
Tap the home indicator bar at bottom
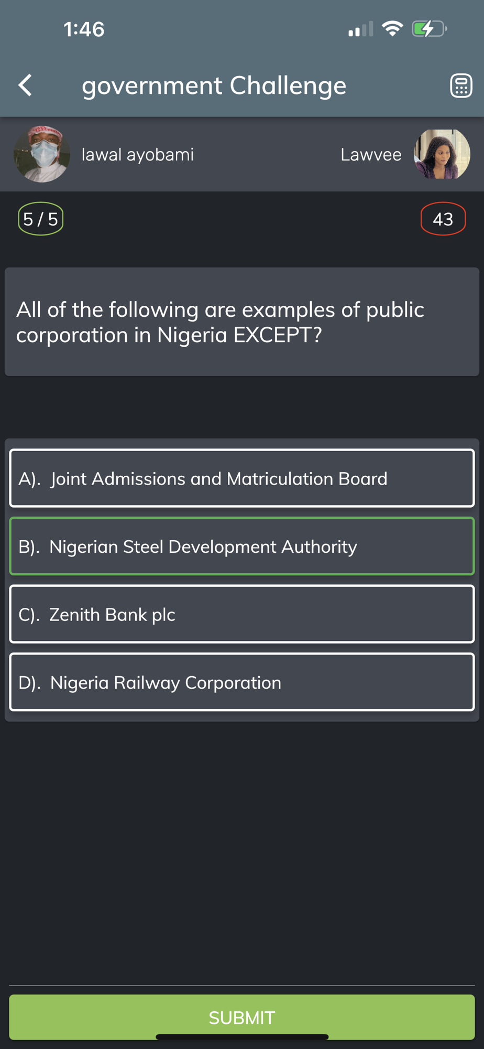pos(242,1037)
